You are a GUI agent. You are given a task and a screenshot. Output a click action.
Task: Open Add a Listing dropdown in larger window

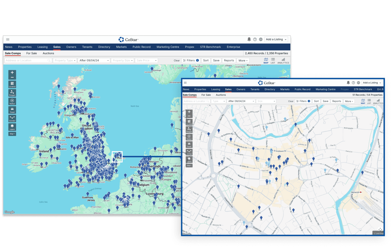[x=276, y=39]
